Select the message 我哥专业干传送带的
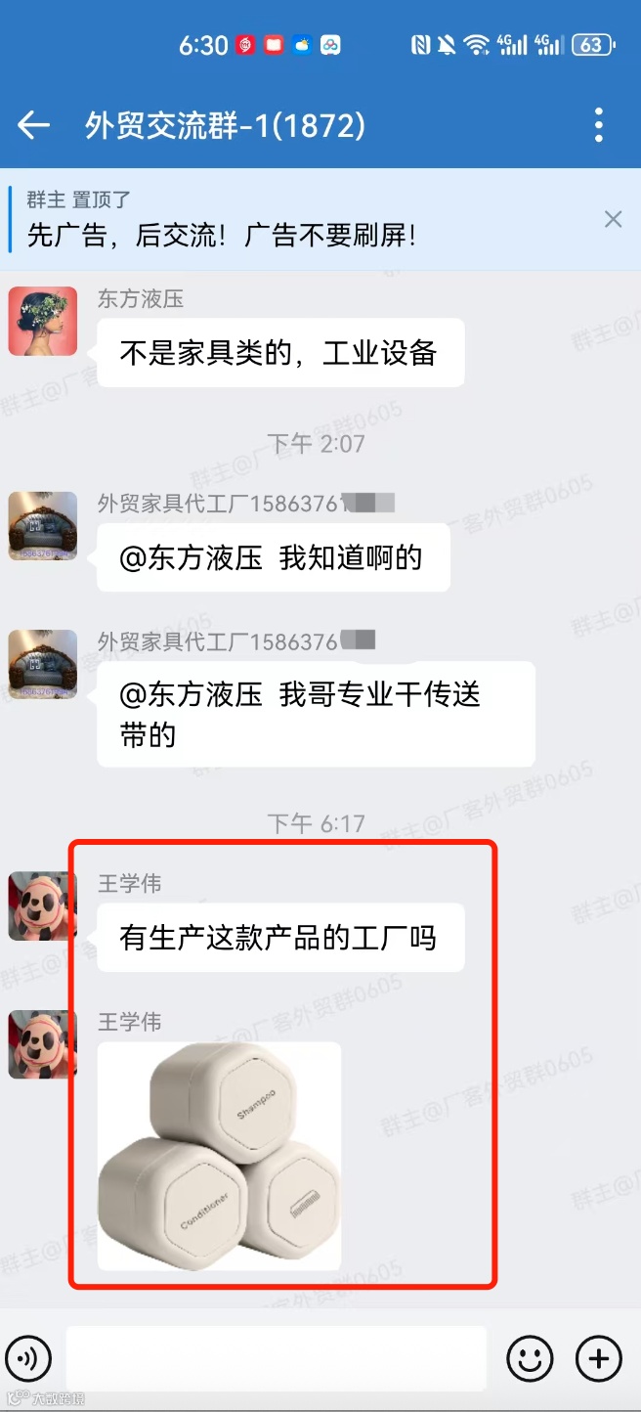Viewport: 641px width, 1412px height. coord(316,714)
